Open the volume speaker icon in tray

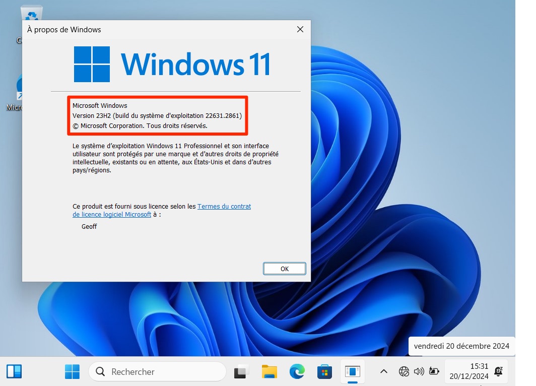click(x=419, y=371)
